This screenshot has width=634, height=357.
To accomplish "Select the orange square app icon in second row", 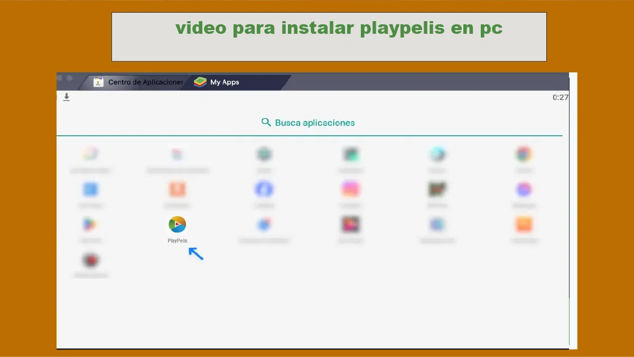I will click(177, 190).
